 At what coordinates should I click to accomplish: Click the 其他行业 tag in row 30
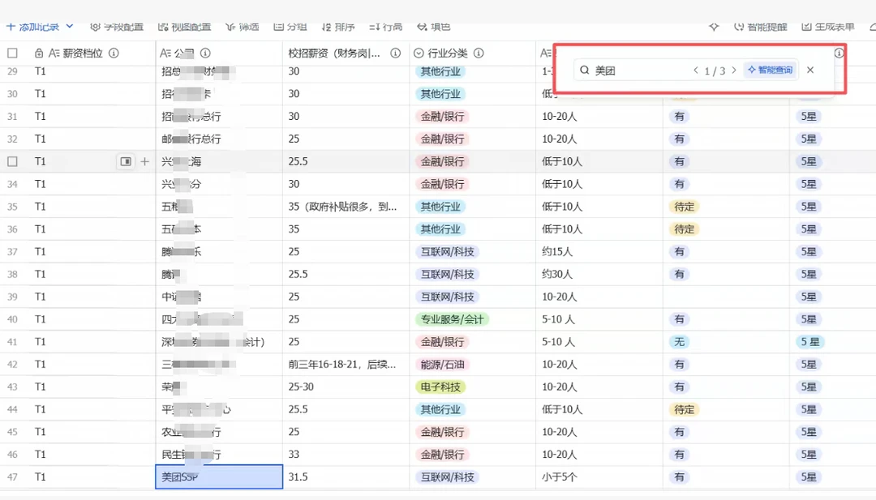[440, 94]
